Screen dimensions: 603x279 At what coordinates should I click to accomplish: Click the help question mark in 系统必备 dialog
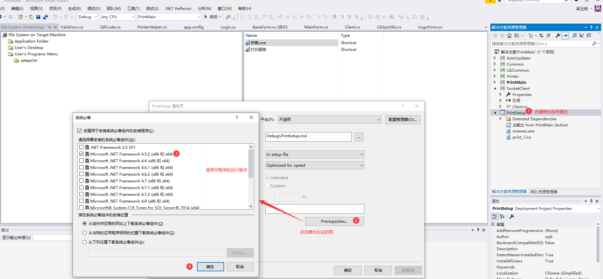237,117
